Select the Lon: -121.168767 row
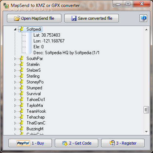This screenshot has width=153, height=153. coord(49,41)
